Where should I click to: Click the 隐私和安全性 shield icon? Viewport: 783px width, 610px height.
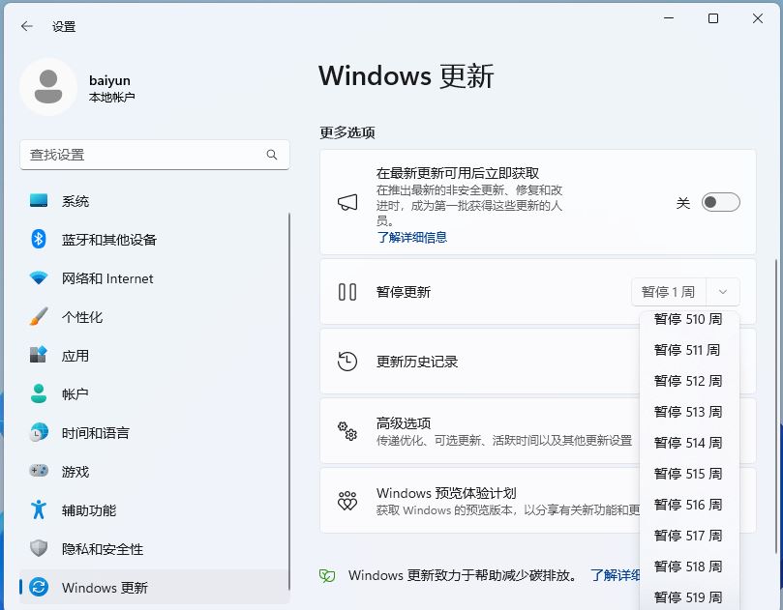coord(39,548)
